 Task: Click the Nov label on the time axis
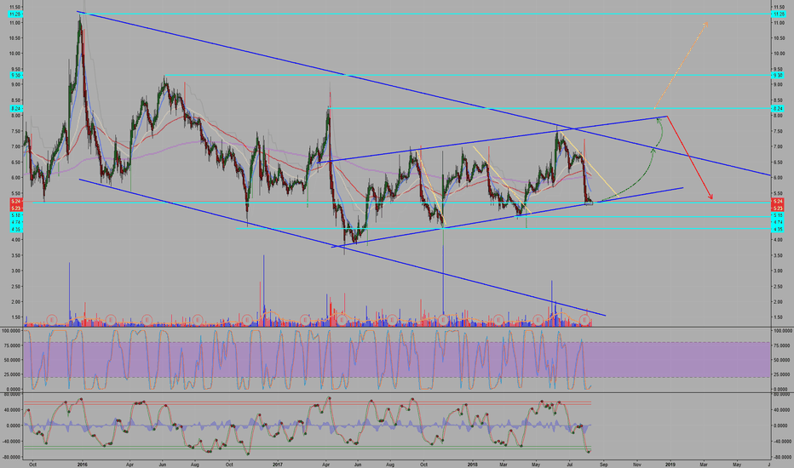[x=637, y=464]
